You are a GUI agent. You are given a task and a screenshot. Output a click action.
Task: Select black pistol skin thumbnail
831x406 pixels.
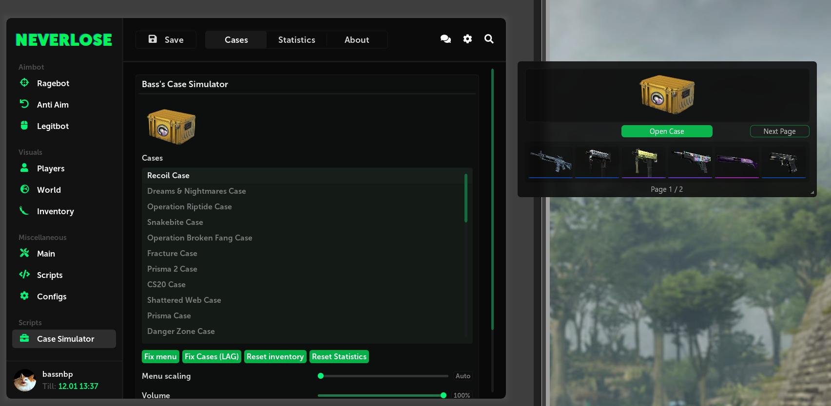(784, 162)
